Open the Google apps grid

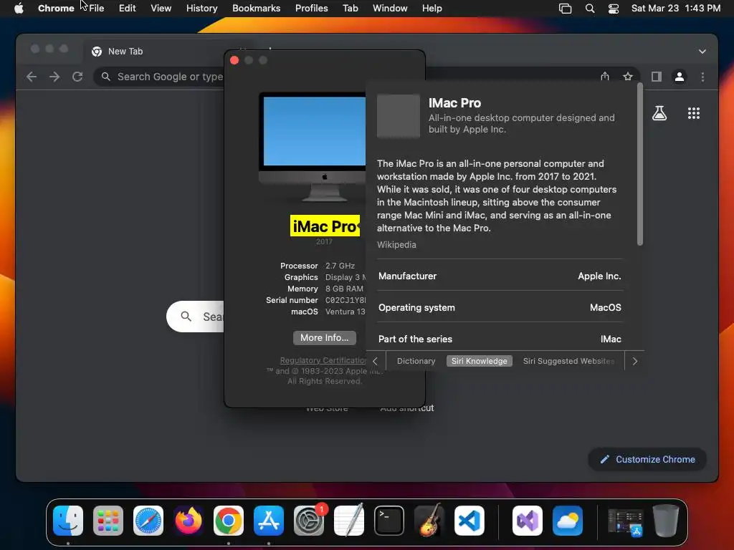(x=694, y=113)
